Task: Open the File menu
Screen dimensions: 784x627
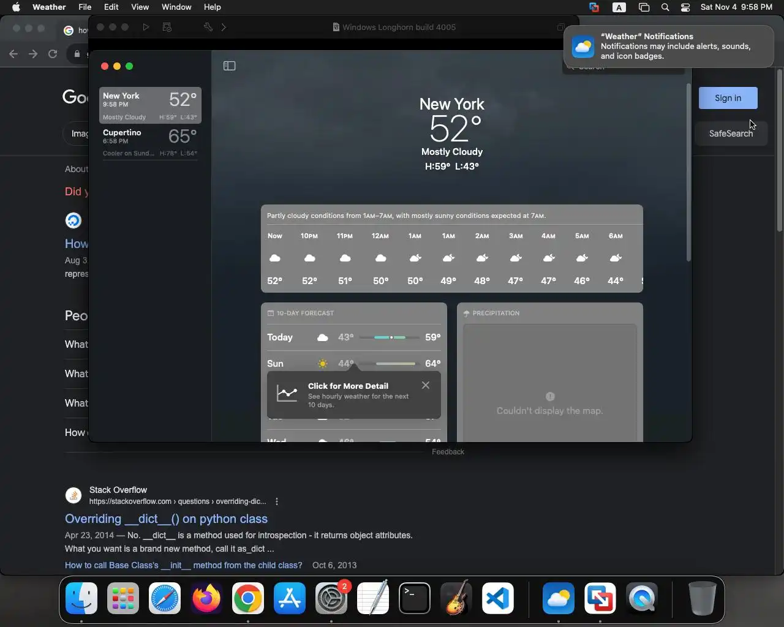Action: pyautogui.click(x=85, y=7)
